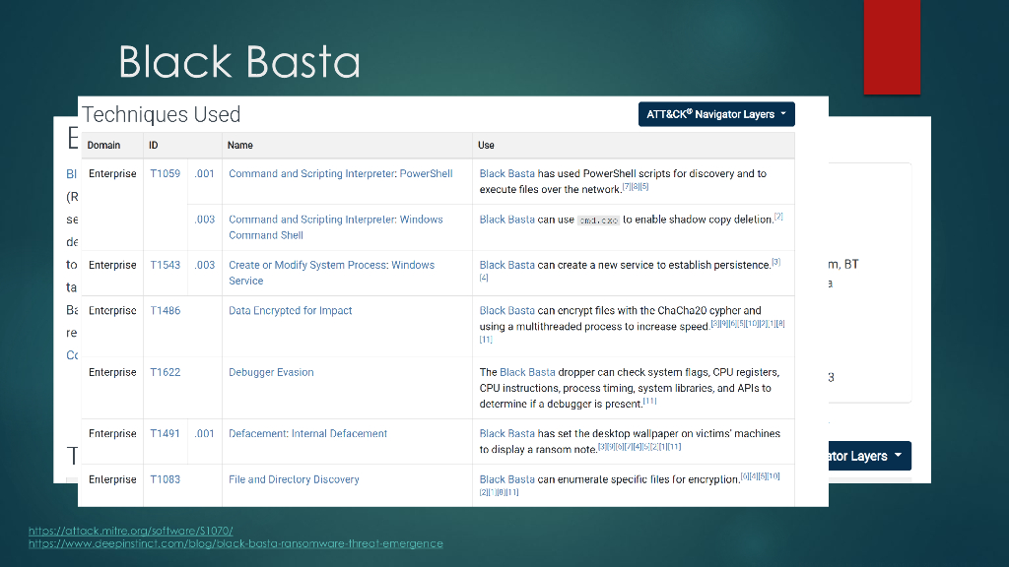
Task: Click Enterprise cell in T1491 row
Action: 112,433
